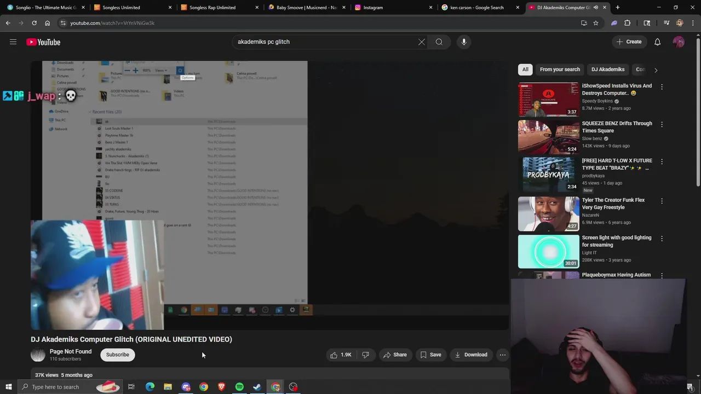Open YouTube notifications bell
Image resolution: width=701 pixels, height=394 pixels.
pos(657,42)
